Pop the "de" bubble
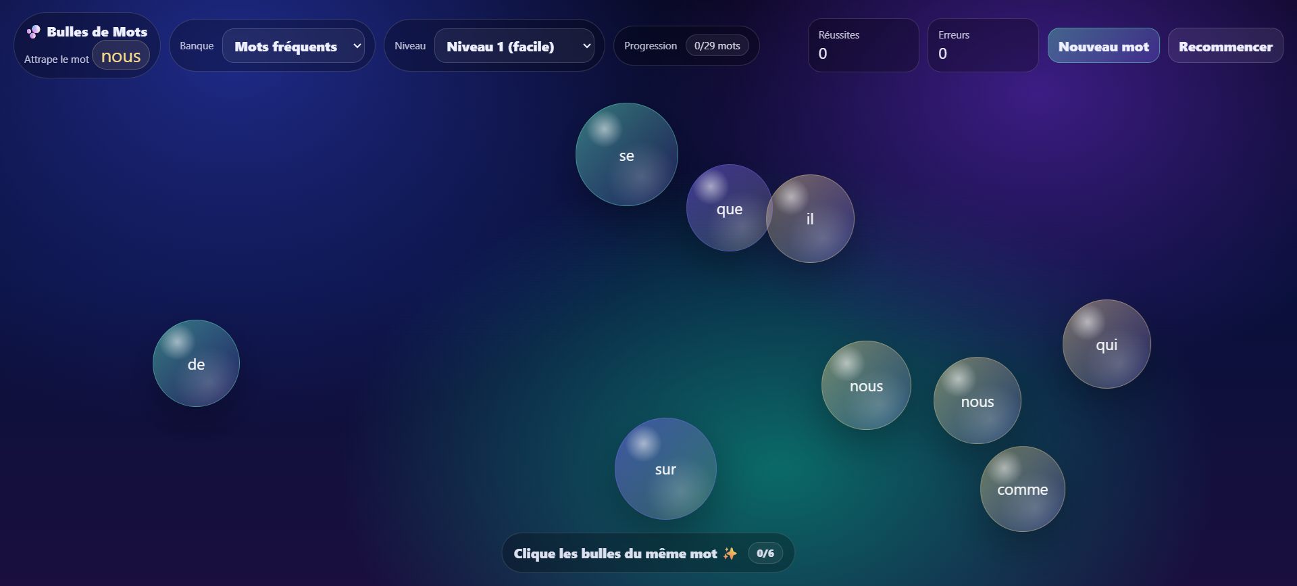Viewport: 1297px width, 586px height. pyautogui.click(x=196, y=364)
